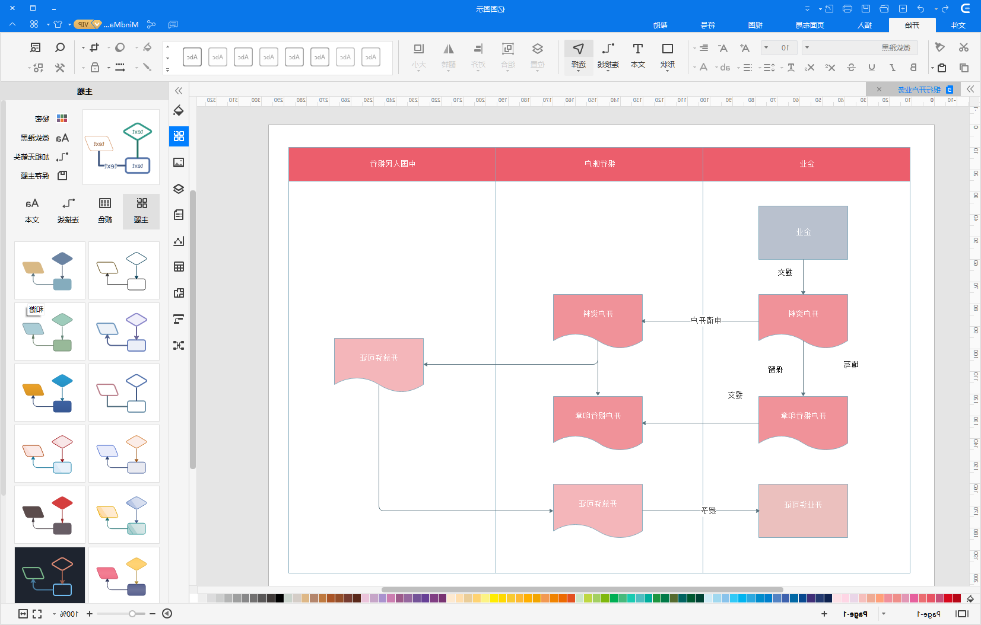The height and width of the screenshot is (625, 981).
Task: Click the Paste clipboard icon
Action: tap(942, 68)
